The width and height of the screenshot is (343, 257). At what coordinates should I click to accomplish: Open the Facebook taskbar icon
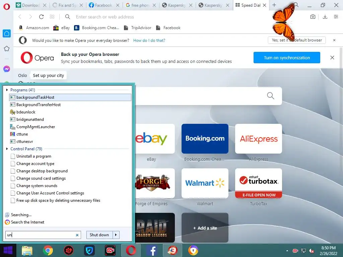(x=152, y=250)
